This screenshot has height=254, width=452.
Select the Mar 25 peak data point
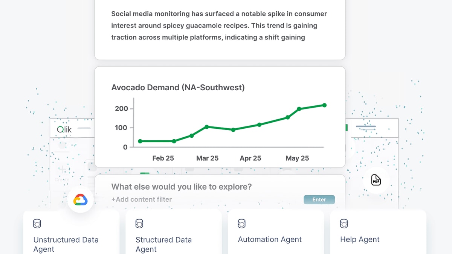[x=206, y=127]
